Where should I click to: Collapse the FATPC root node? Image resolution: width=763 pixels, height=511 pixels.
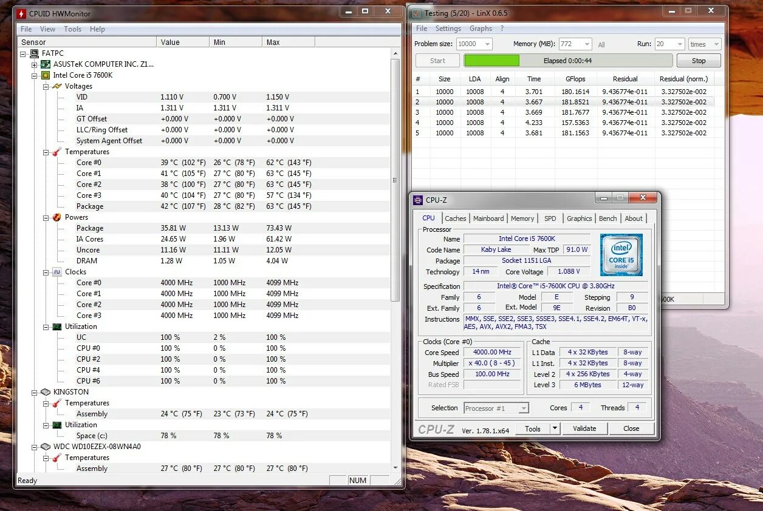(x=23, y=53)
